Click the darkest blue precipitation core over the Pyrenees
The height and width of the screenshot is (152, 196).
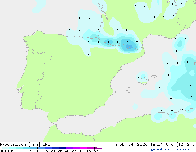click(x=129, y=47)
